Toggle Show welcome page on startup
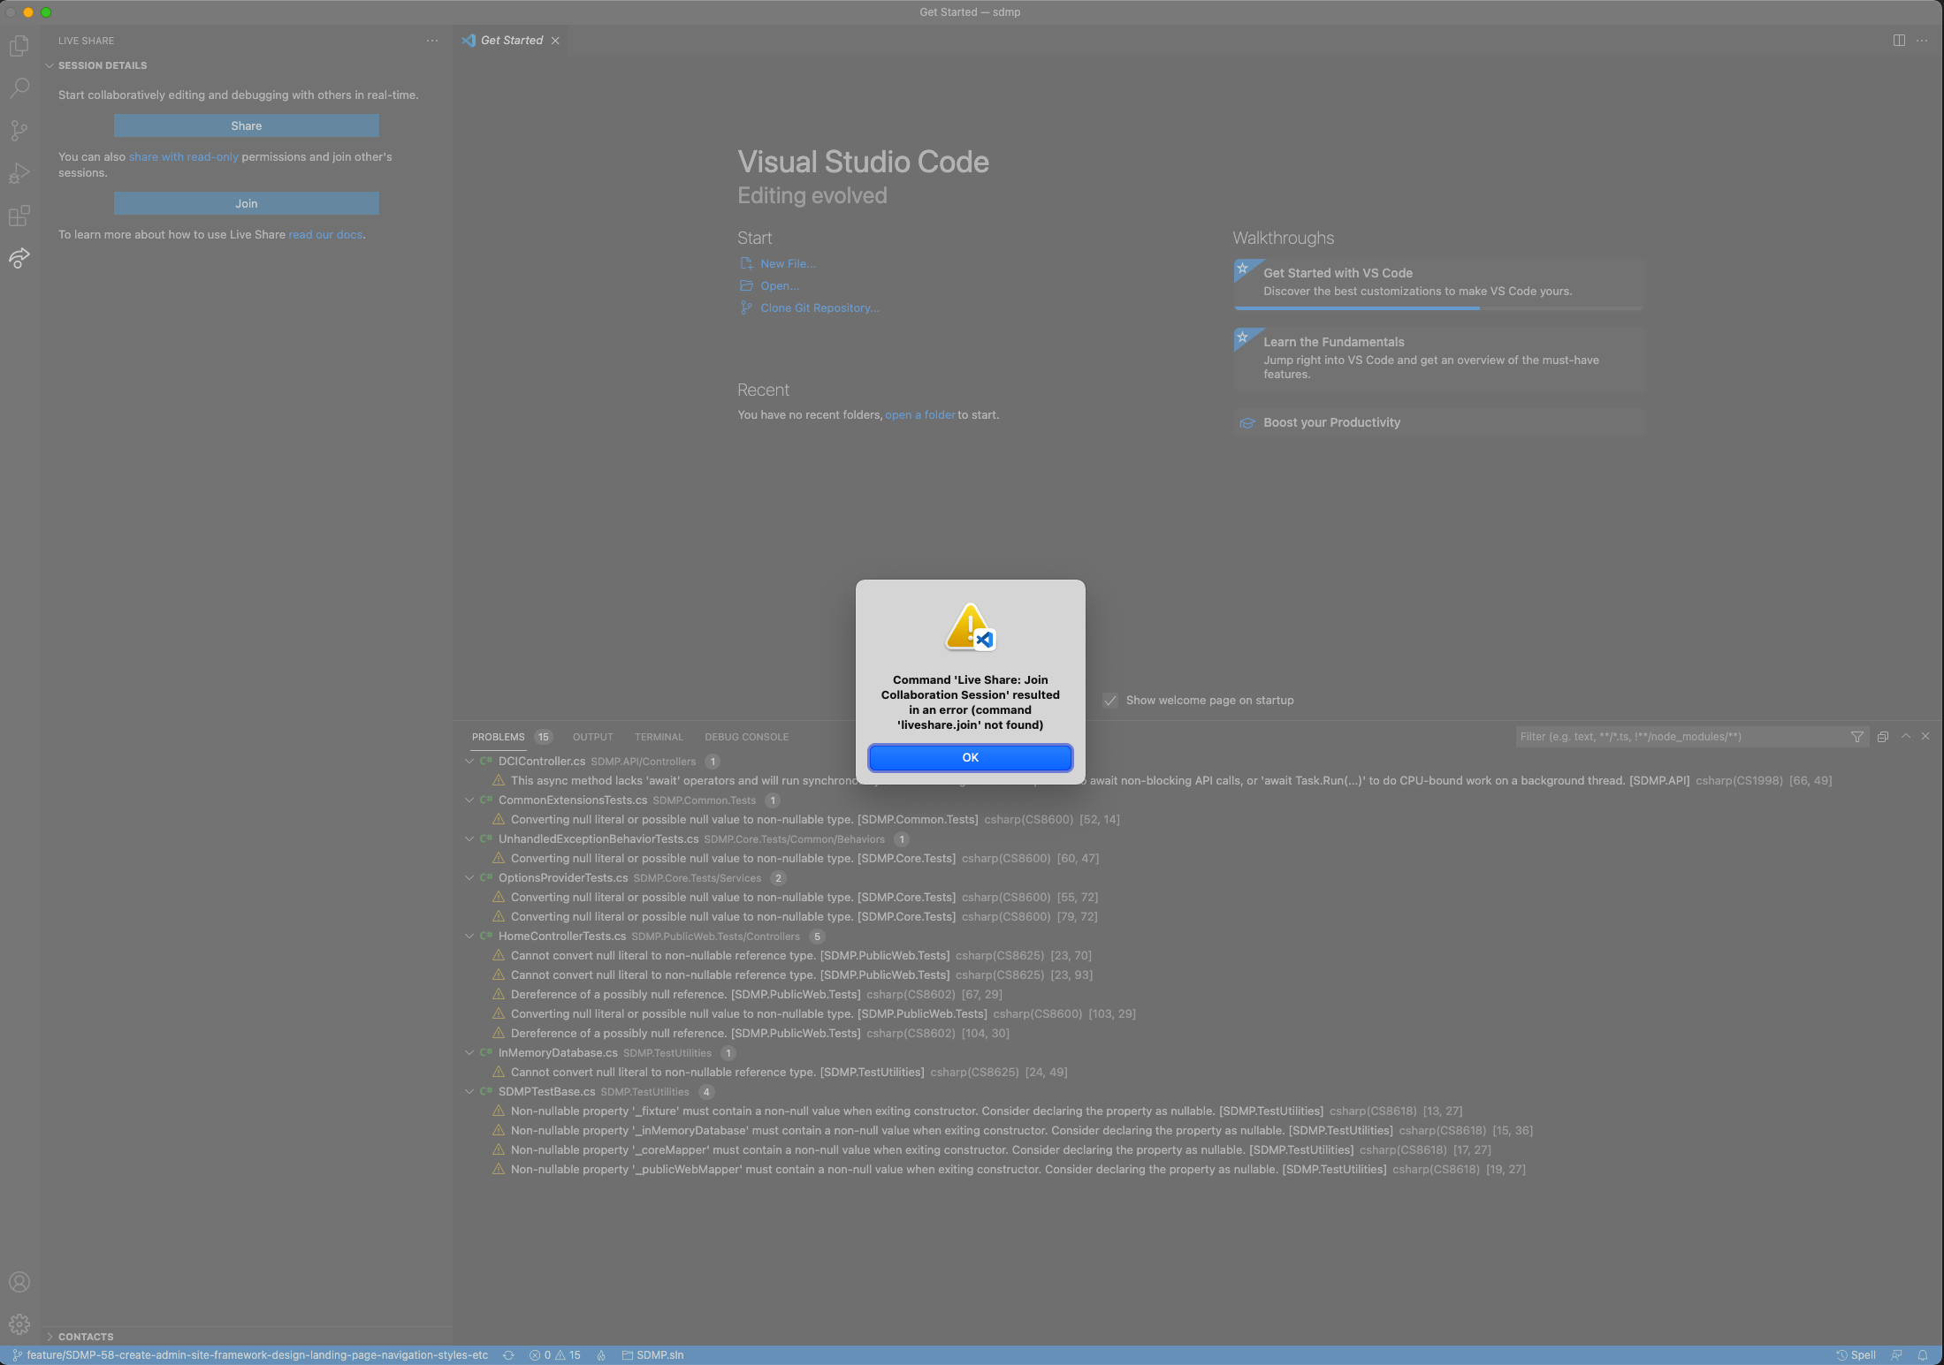The image size is (1944, 1365). click(1110, 700)
